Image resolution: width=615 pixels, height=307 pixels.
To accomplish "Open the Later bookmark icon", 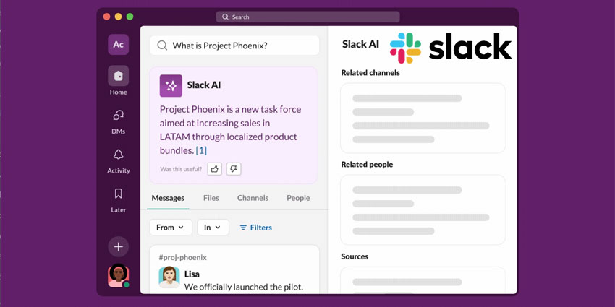I will (119, 194).
